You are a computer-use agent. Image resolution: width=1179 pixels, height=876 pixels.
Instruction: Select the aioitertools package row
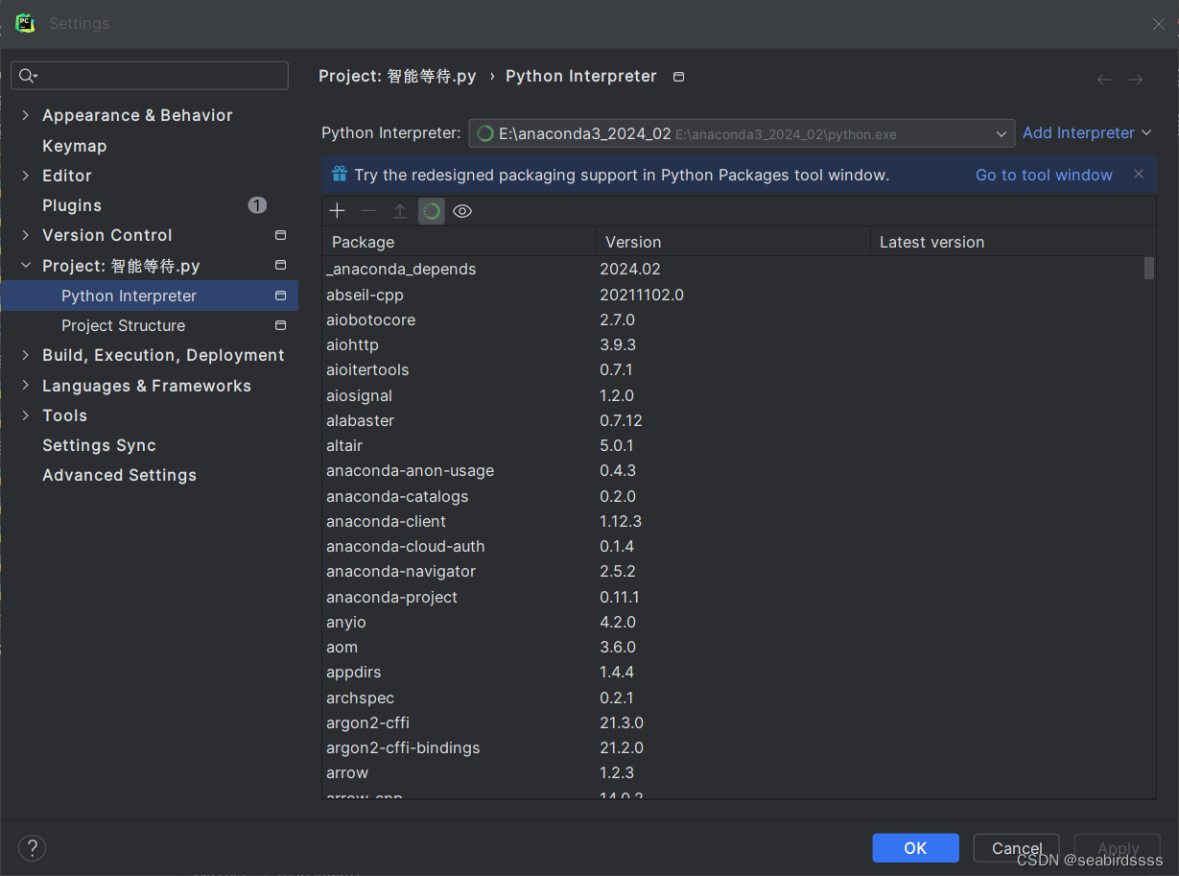pyautogui.click(x=733, y=370)
